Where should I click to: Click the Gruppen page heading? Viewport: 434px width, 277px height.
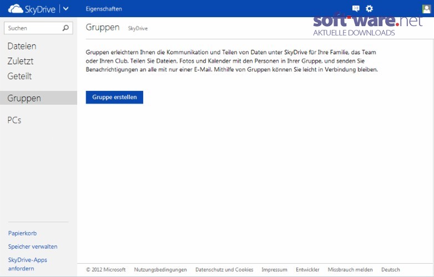[103, 27]
